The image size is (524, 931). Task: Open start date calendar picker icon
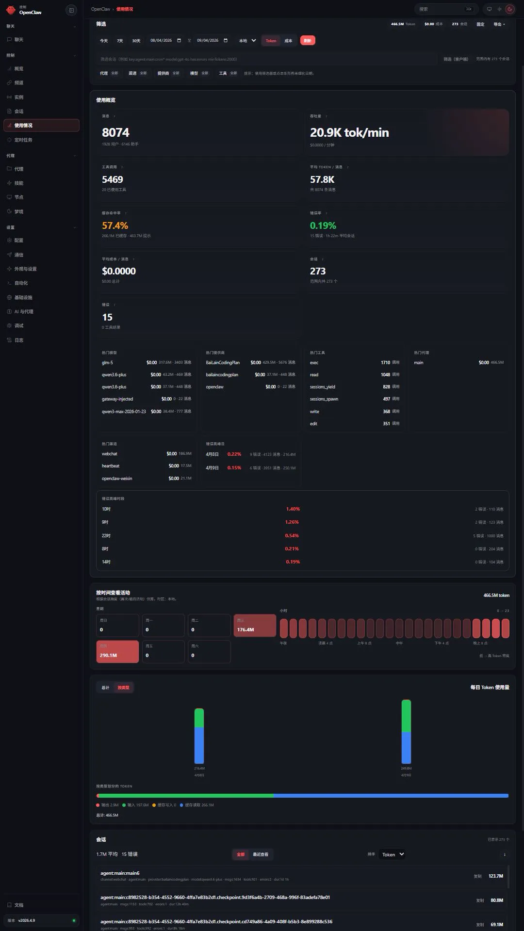pos(179,41)
